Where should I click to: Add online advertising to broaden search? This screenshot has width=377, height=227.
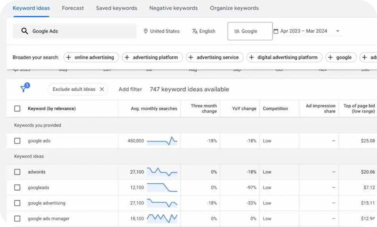point(91,57)
